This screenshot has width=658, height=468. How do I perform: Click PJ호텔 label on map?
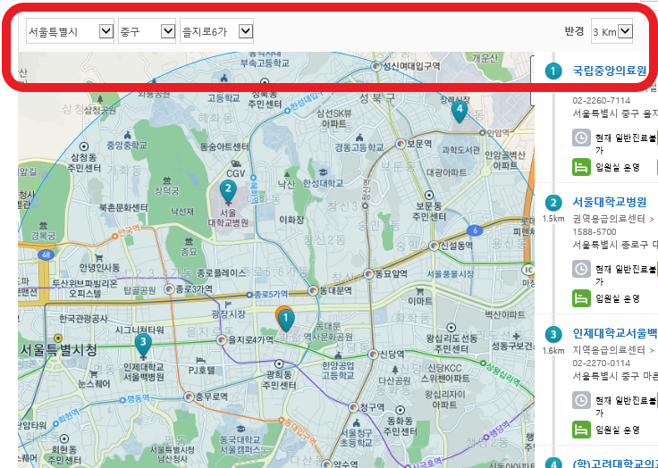(202, 370)
